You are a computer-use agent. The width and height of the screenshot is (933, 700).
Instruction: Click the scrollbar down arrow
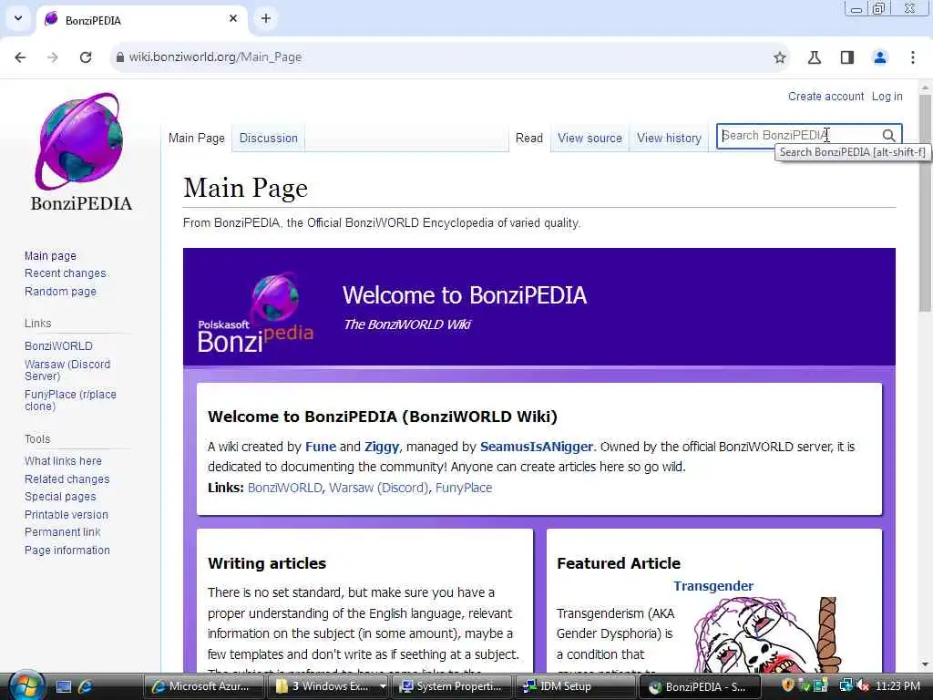[x=926, y=664]
